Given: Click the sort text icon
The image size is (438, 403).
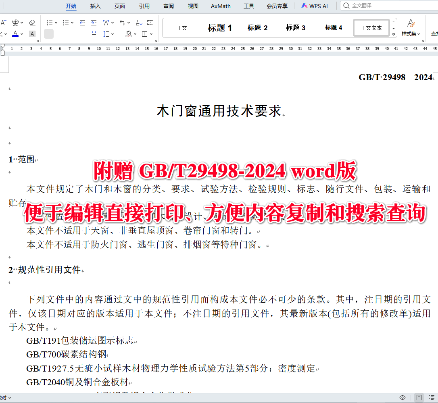Looking at the screenshot, I should (140, 23).
